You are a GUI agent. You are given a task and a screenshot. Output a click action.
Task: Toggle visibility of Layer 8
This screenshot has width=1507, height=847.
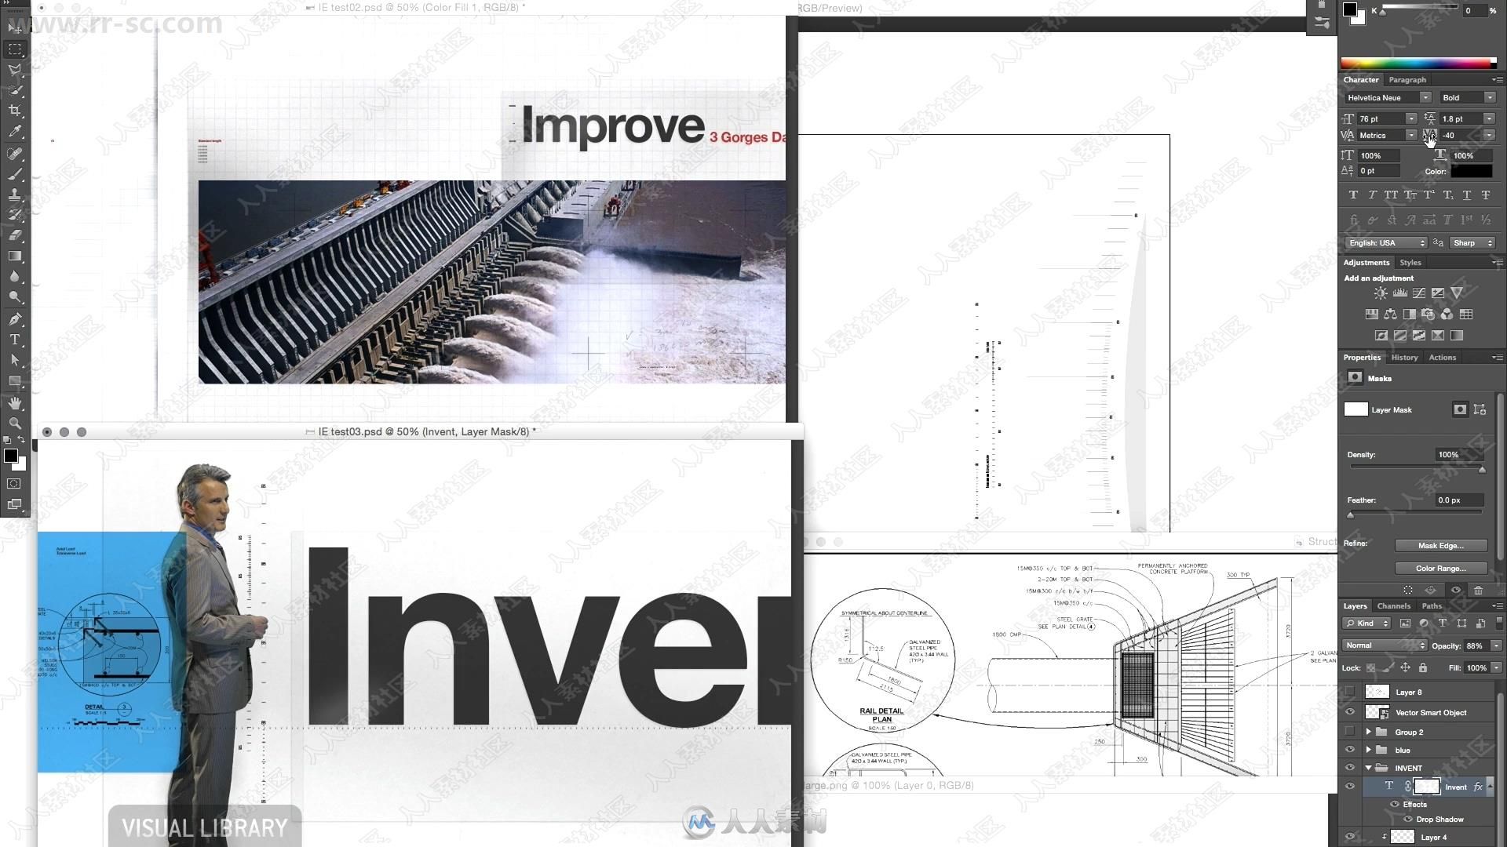[1348, 692]
